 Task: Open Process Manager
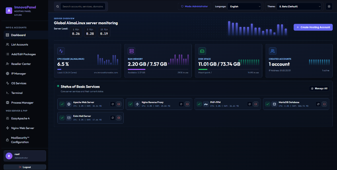[x=26, y=103]
